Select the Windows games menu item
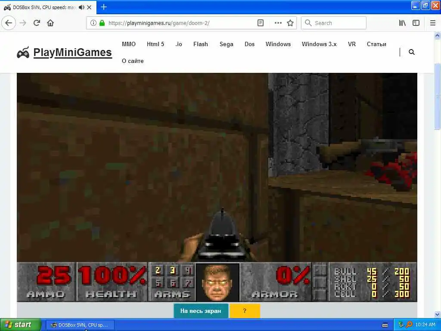Screen dimensions: 441x331 [278, 44]
